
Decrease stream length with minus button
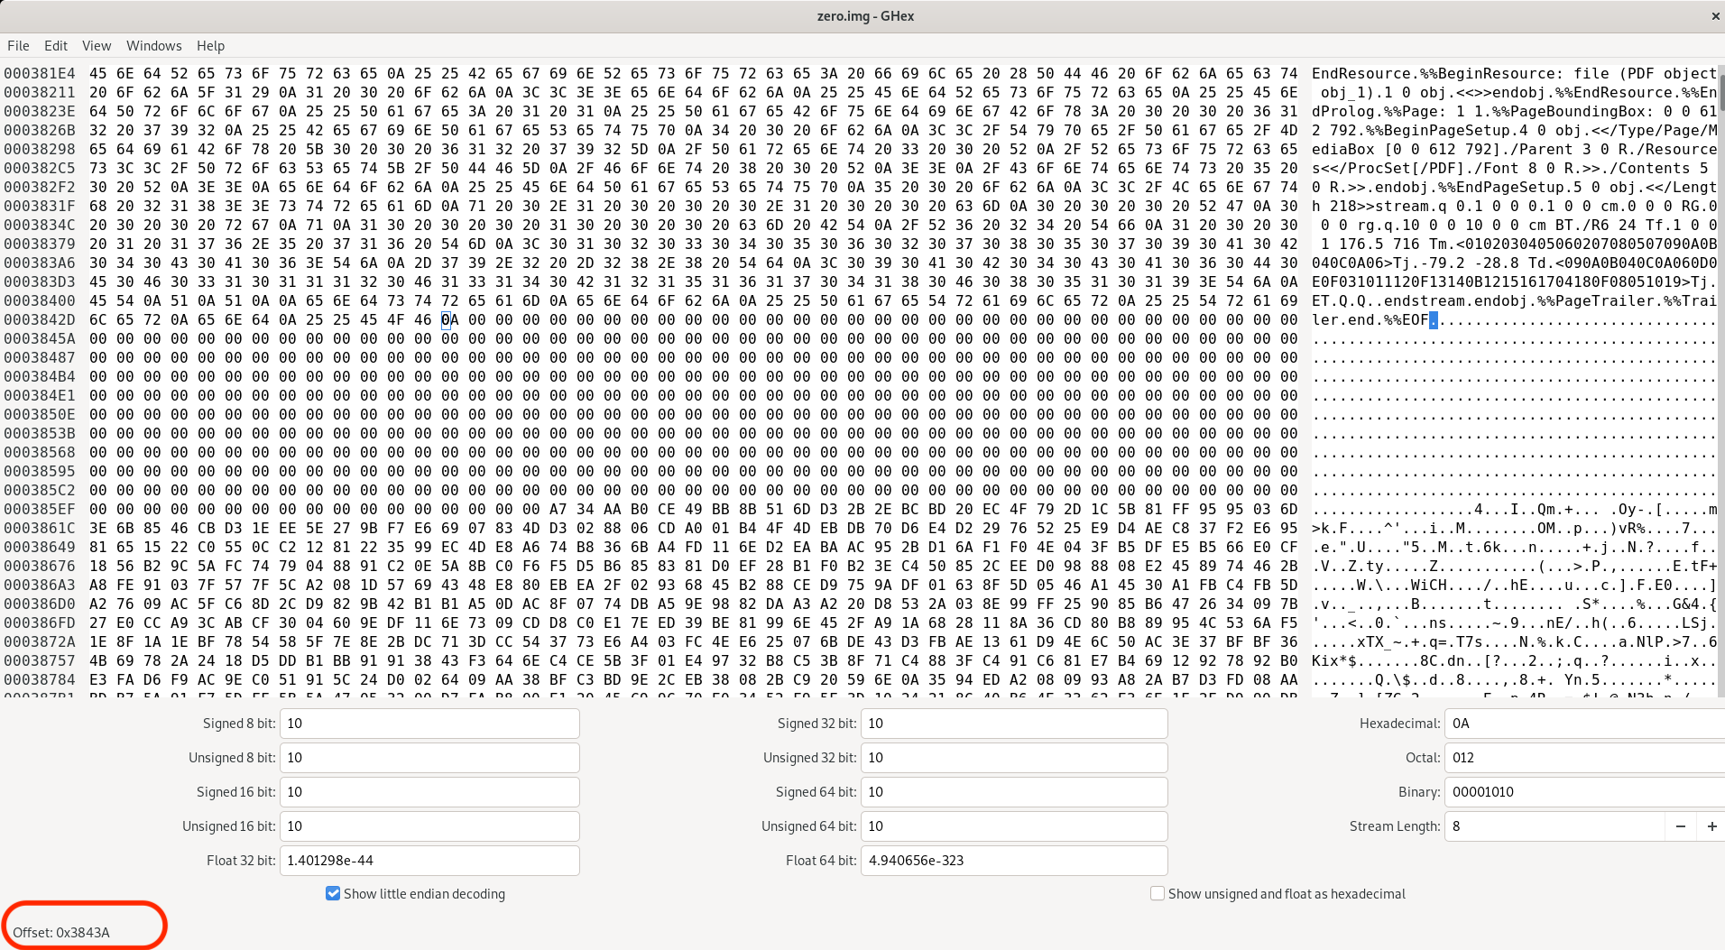coord(1681,826)
